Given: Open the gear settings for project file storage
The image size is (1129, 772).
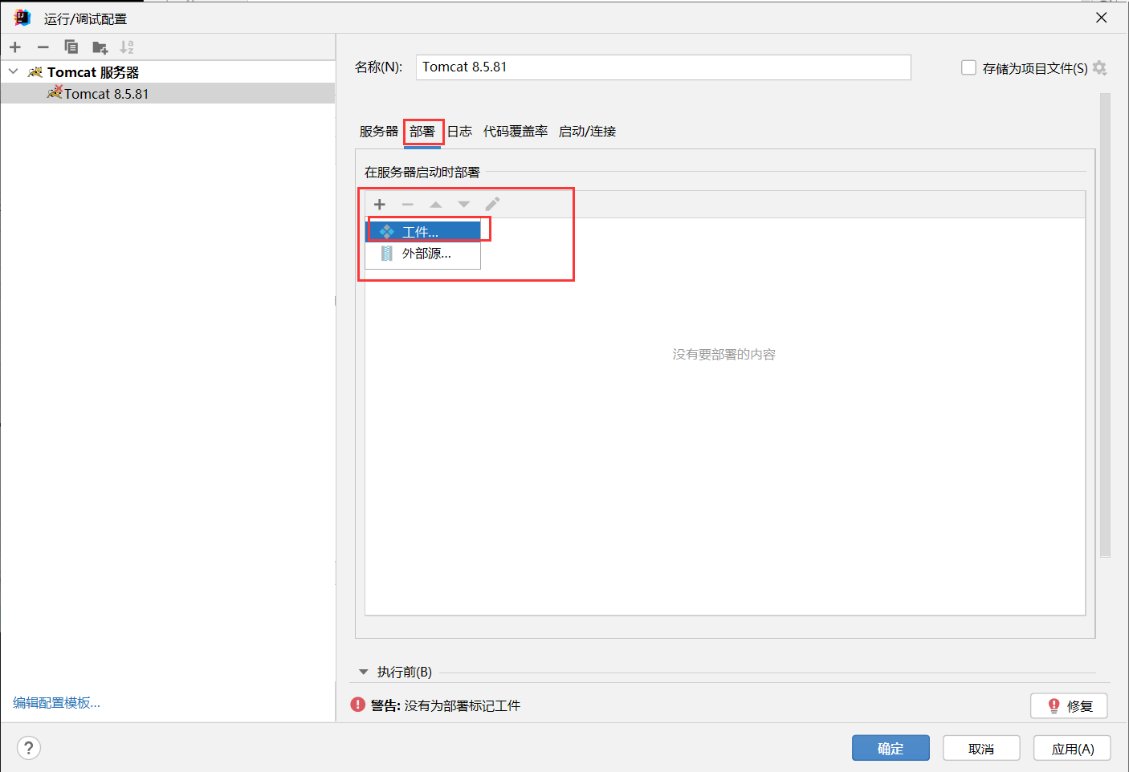Looking at the screenshot, I should [x=1100, y=68].
